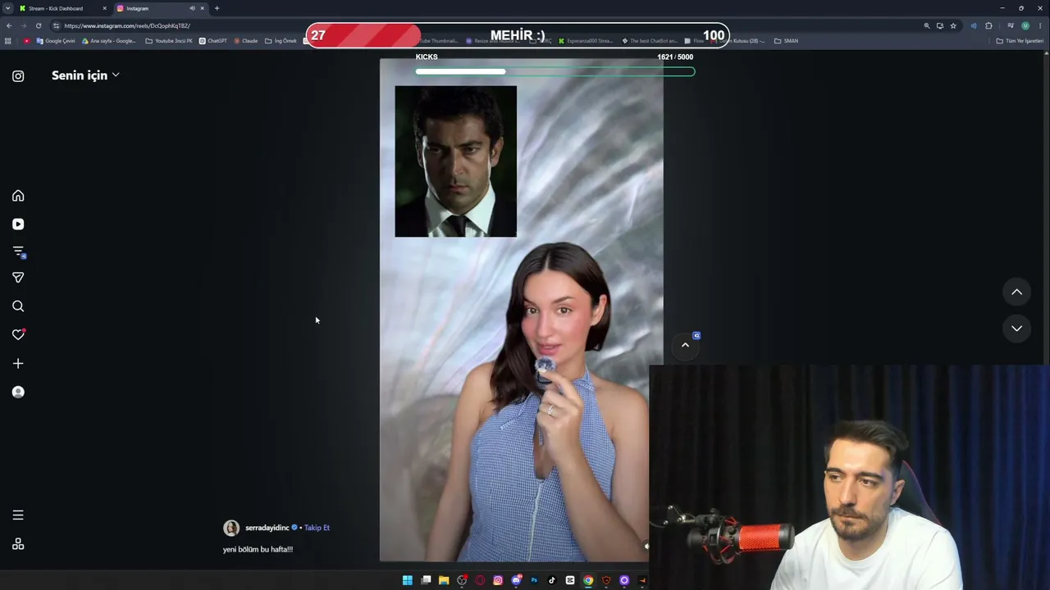
Task: Go back in browser history
Action: point(8,25)
